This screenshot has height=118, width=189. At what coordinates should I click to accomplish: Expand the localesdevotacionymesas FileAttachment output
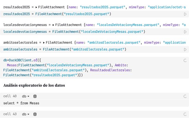point(53,25)
